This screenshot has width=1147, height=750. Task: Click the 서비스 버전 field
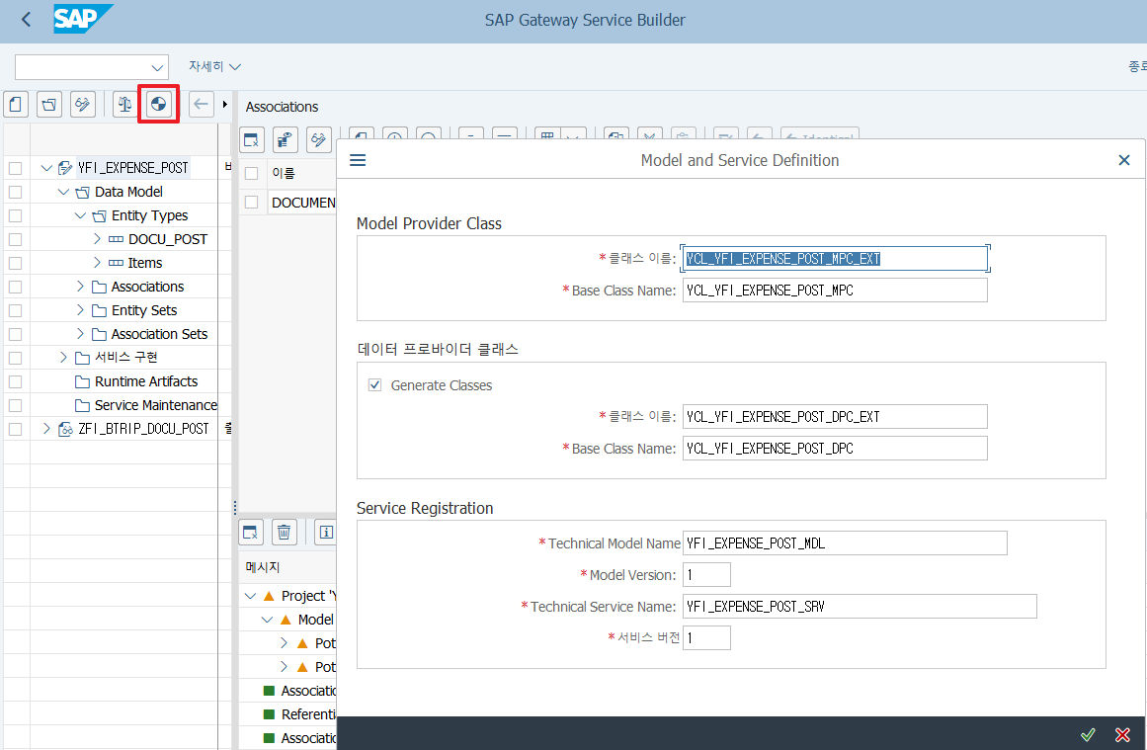coord(706,637)
